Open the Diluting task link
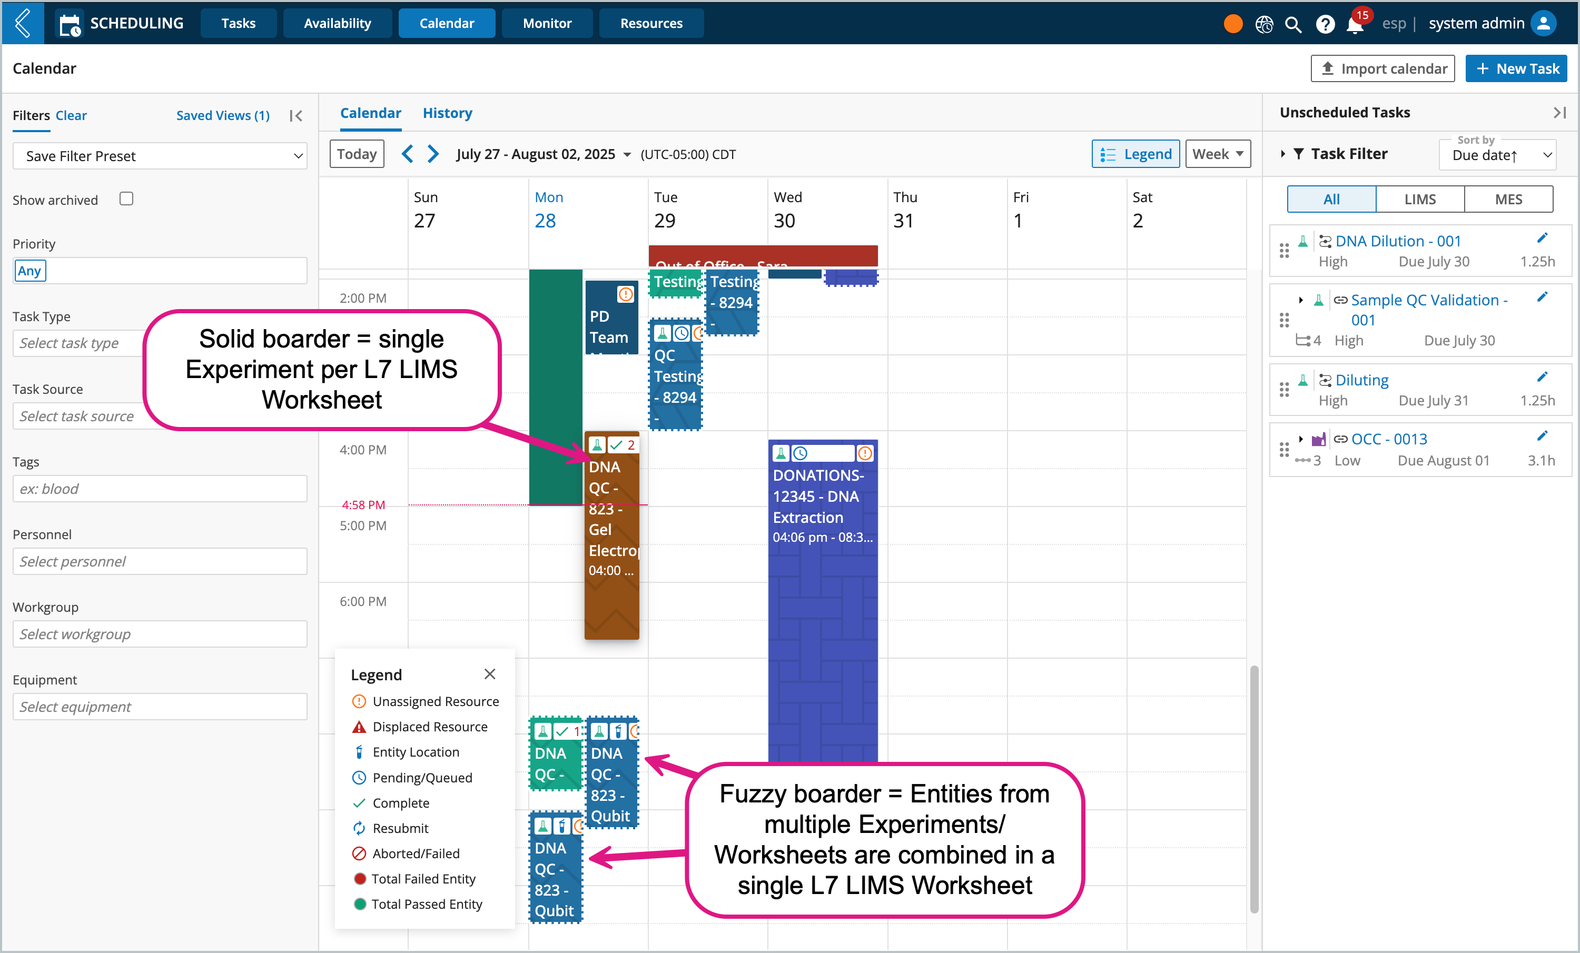Screen dimensions: 1580x953 pos(1361,381)
